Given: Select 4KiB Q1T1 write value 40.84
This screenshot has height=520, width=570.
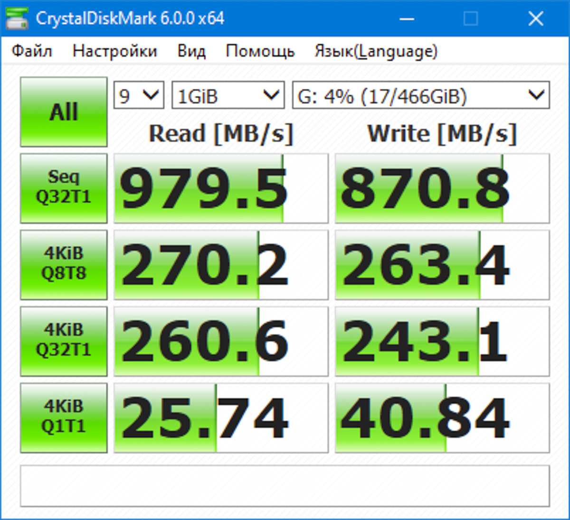Looking at the screenshot, I should 442,418.
